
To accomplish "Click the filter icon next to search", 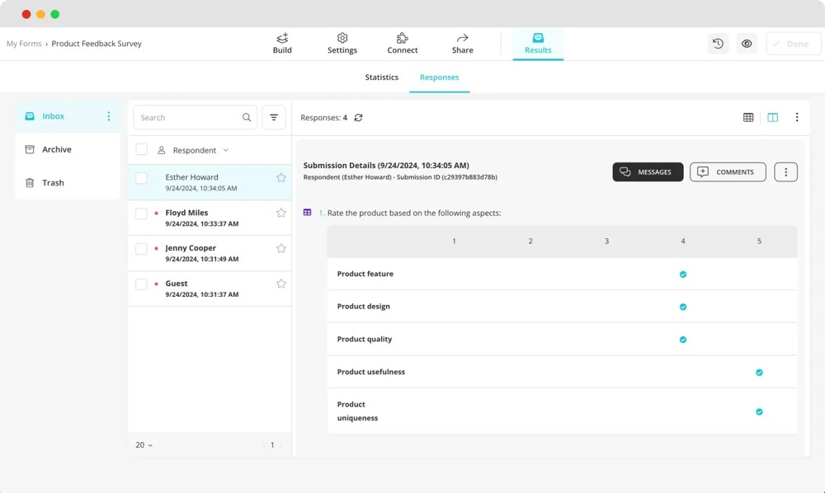I will point(274,118).
